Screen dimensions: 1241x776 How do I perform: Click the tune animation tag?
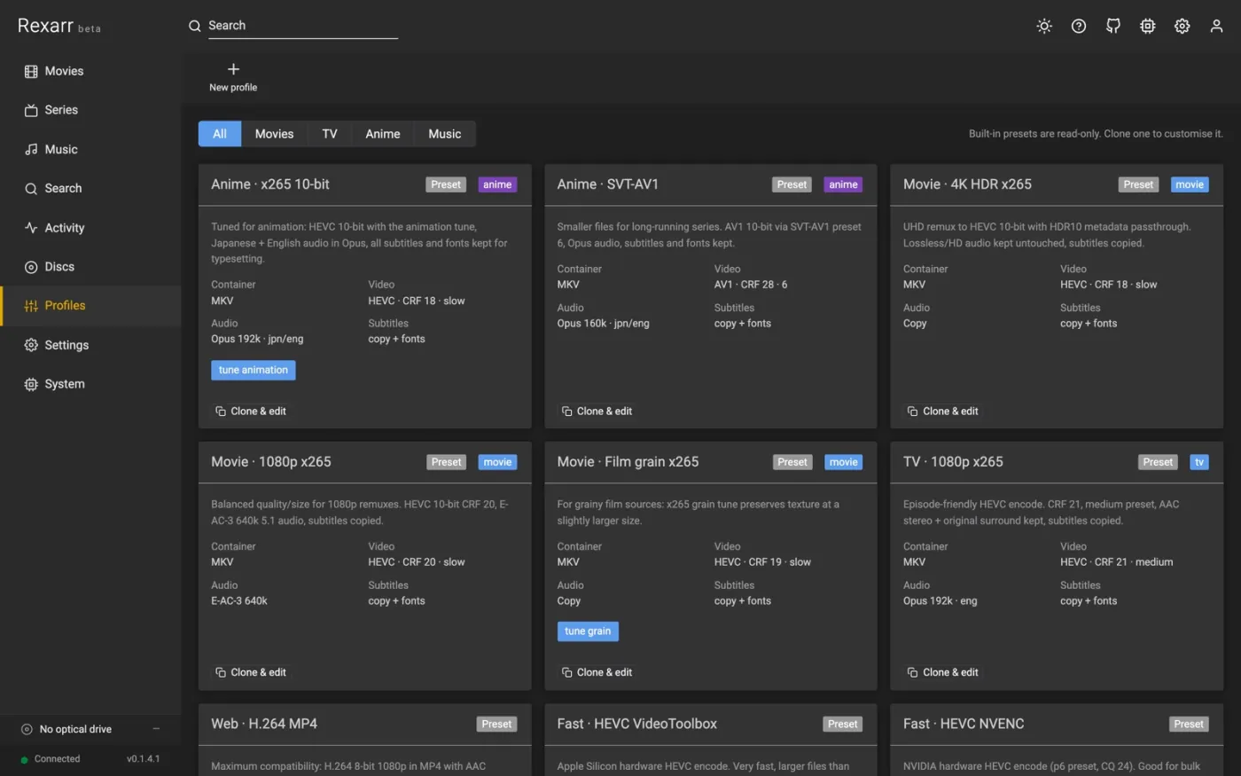click(254, 370)
